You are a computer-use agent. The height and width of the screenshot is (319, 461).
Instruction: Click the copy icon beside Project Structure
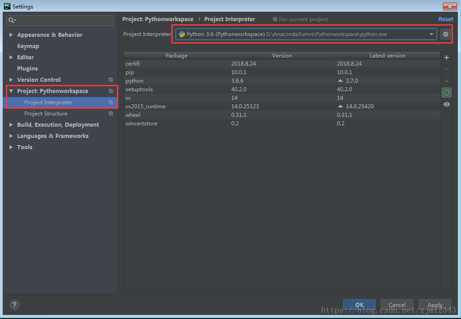[111, 113]
